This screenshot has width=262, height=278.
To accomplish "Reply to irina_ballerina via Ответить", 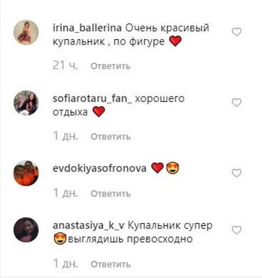I will pyautogui.click(x=111, y=66).
